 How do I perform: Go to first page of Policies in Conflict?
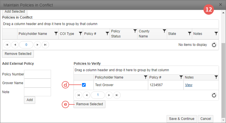coord(7,45)
